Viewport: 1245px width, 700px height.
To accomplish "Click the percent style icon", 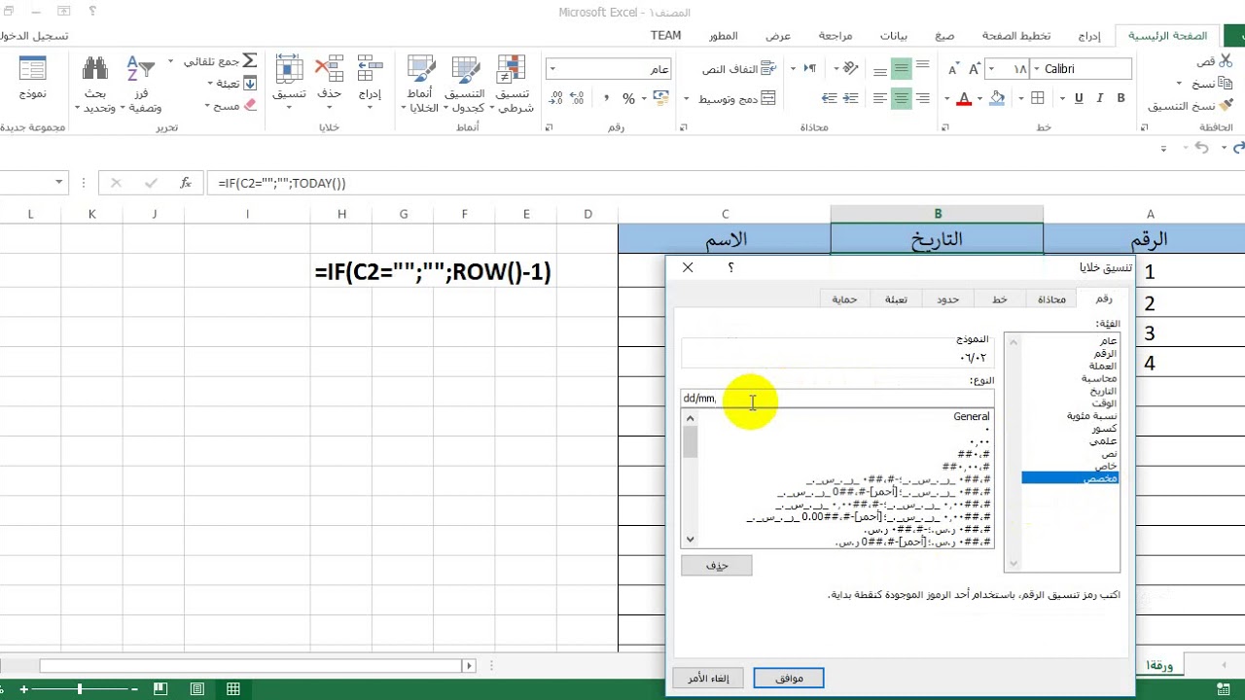I will click(x=628, y=98).
